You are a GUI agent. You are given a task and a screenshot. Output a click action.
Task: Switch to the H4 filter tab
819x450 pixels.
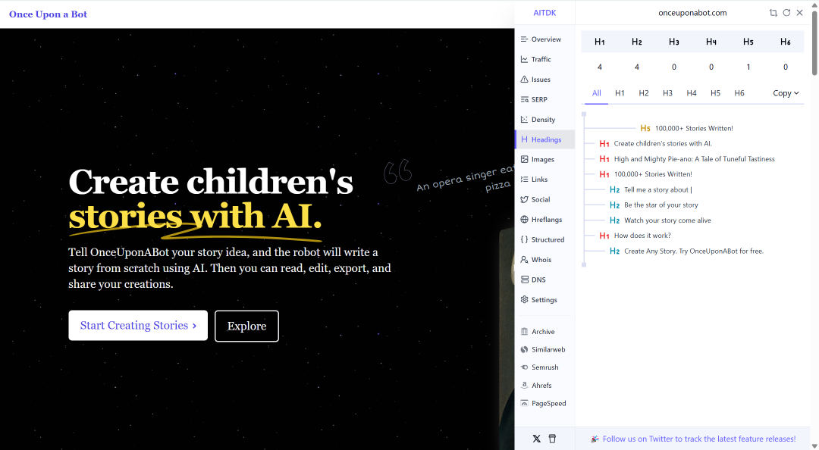(692, 93)
